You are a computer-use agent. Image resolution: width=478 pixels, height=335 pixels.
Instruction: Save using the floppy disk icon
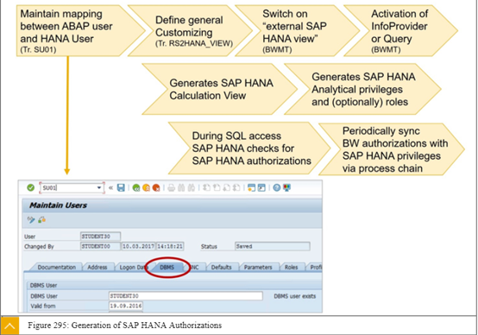pos(121,187)
